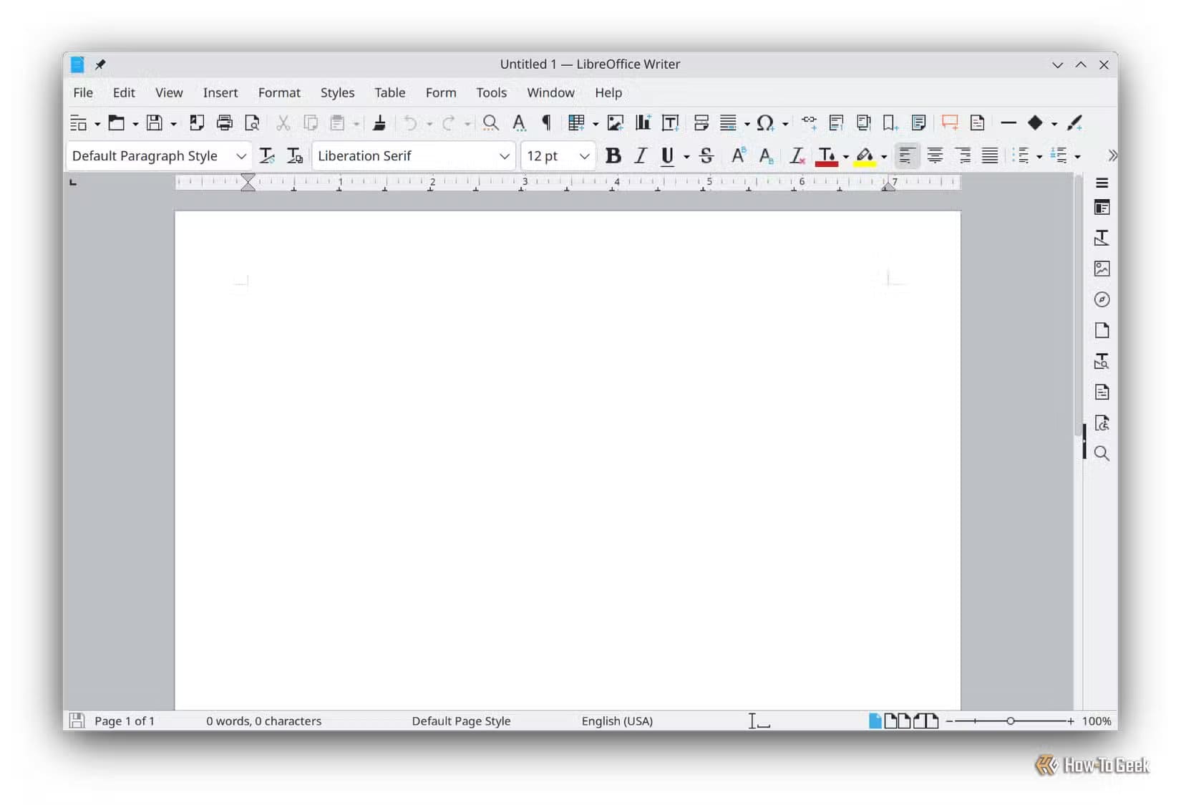This screenshot has width=1181, height=805.
Task: Expand hidden formatting toolbar items chevron
Action: click(x=1112, y=155)
